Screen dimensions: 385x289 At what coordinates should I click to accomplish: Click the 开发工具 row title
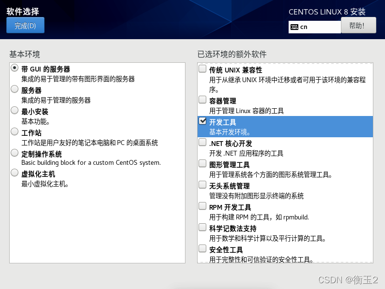(x=223, y=122)
